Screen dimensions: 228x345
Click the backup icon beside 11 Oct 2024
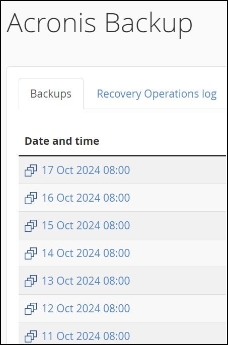[31, 336]
